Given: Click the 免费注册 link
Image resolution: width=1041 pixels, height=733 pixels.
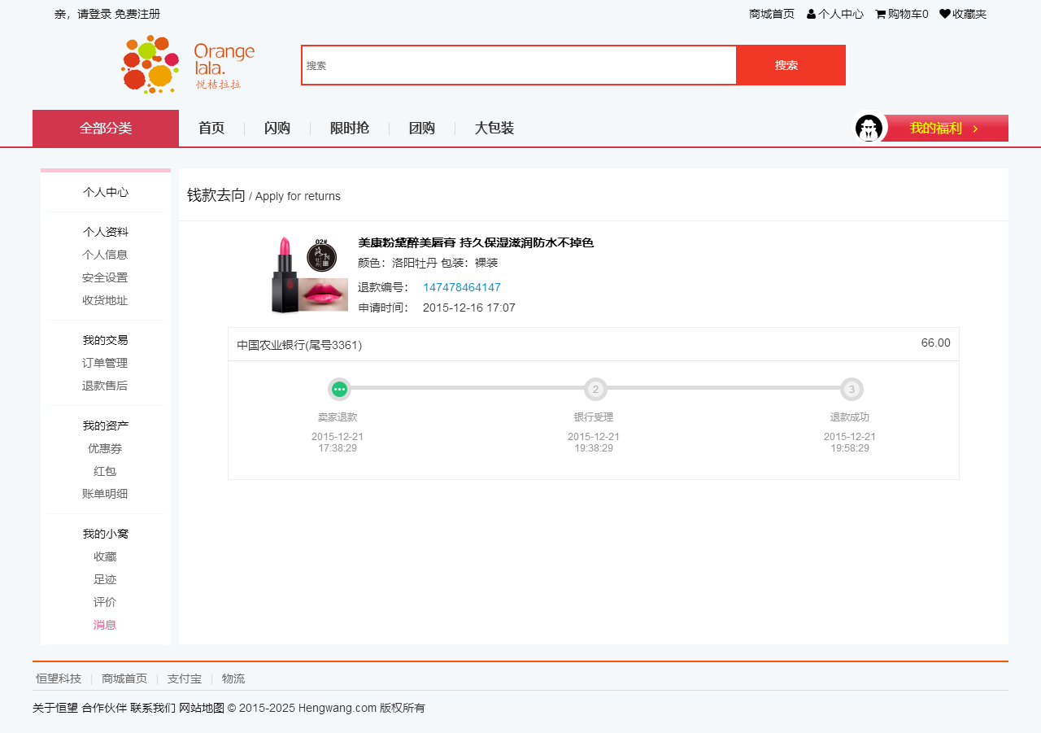Looking at the screenshot, I should click(137, 14).
